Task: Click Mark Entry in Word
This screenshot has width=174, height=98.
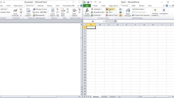Action: coord(63,13)
